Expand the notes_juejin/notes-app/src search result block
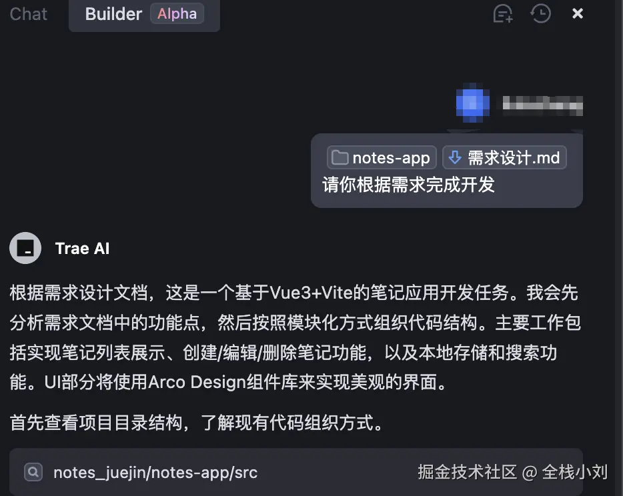The width and height of the screenshot is (623, 496). (296, 472)
